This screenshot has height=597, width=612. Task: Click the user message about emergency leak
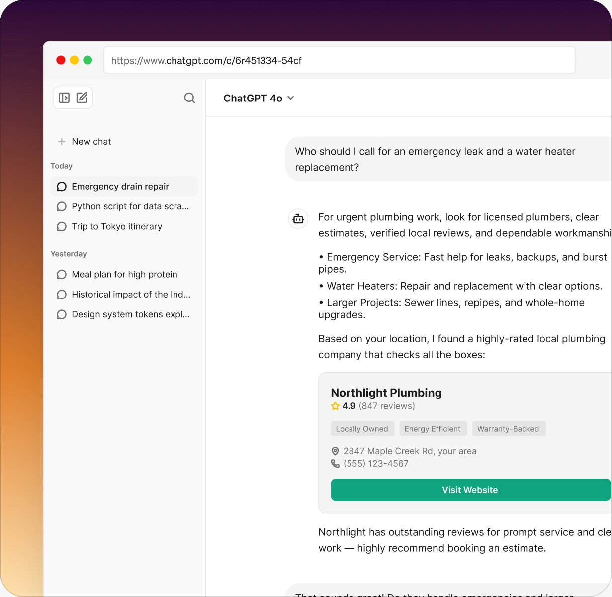click(448, 159)
